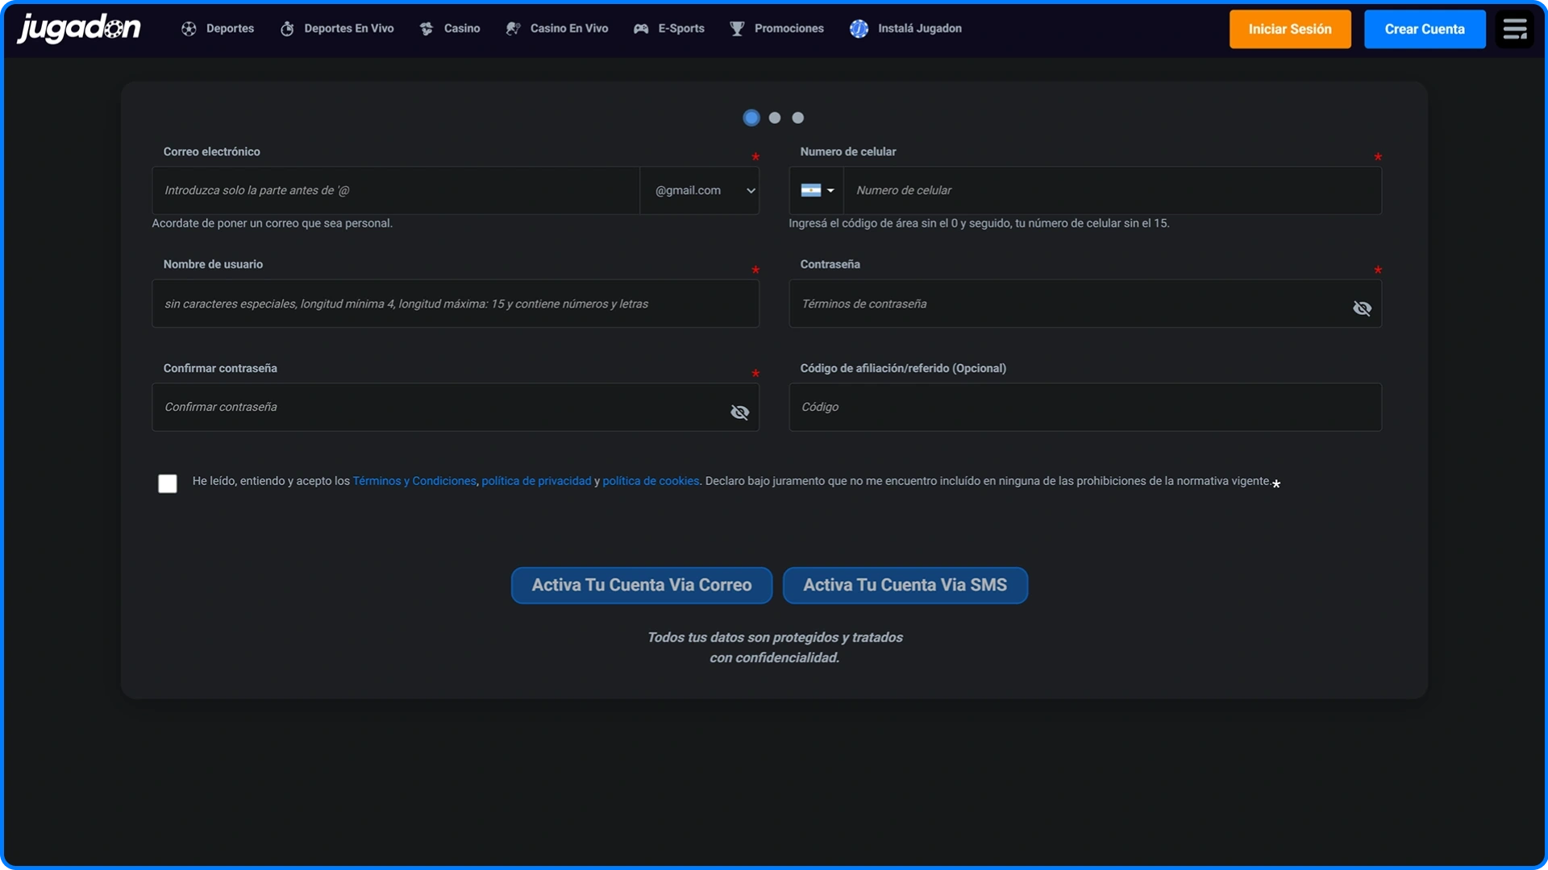1548x870 pixels.
Task: Click the Iniciar Sesión button
Action: 1290,29
